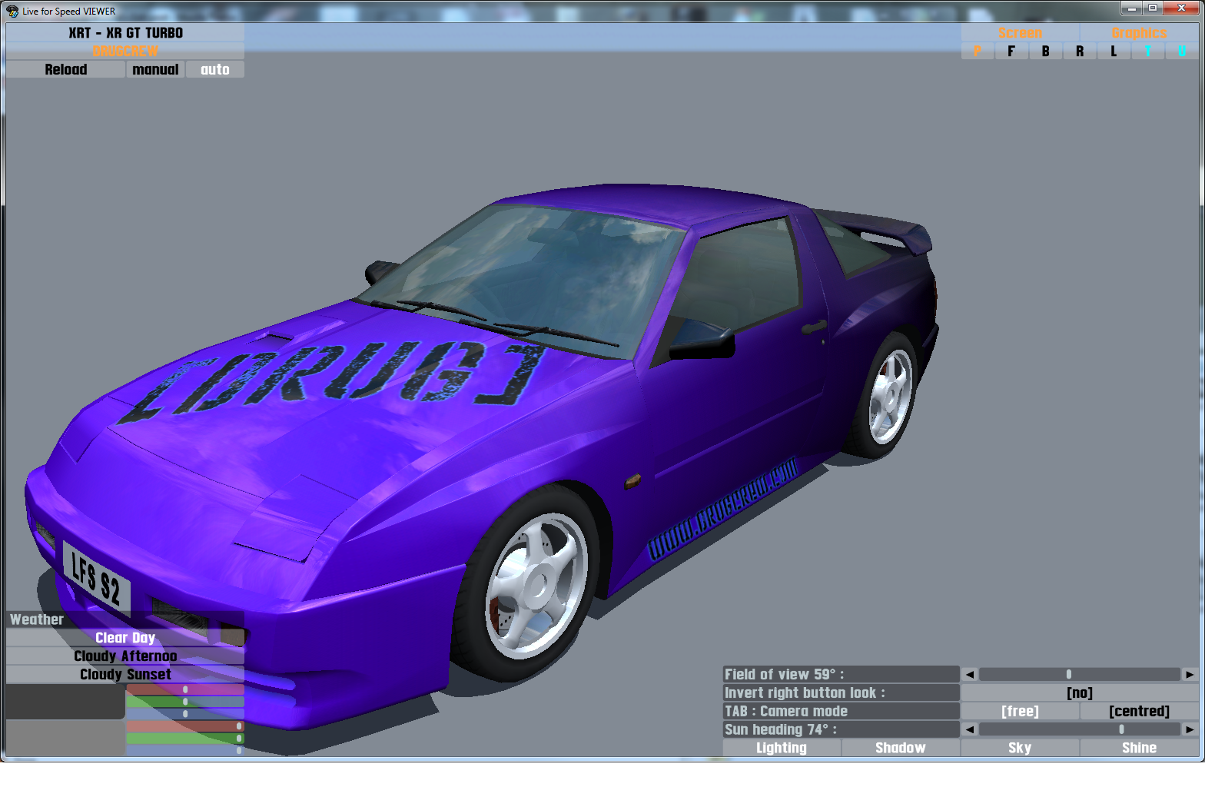The width and height of the screenshot is (1205, 787).
Task: Choose Cloudy Afternoon weather
Action: 125,656
